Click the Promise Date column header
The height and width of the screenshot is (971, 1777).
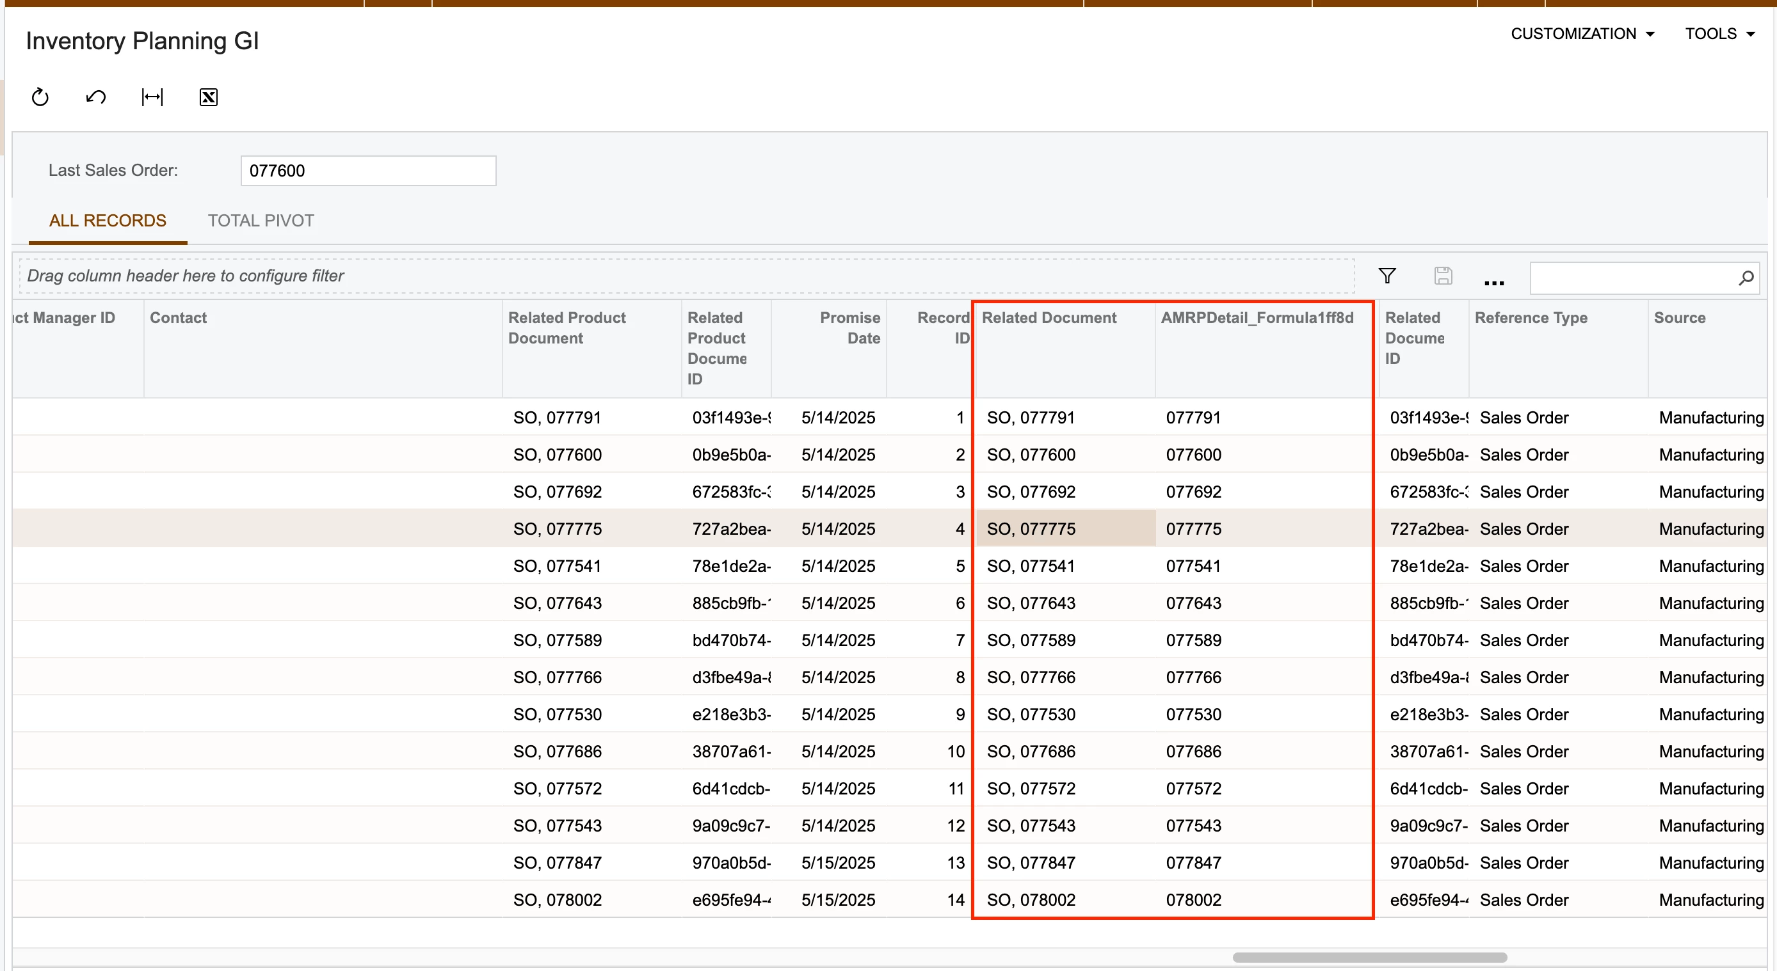click(849, 328)
